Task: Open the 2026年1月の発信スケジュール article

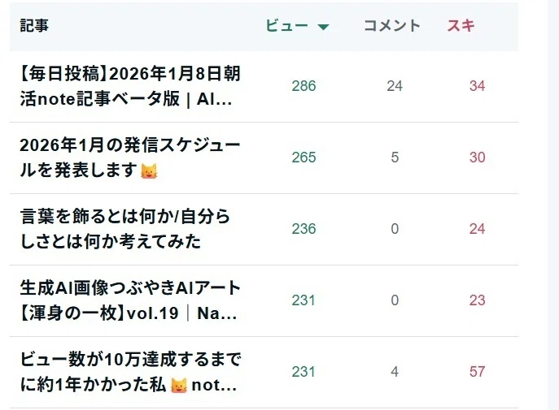Action: [x=130, y=158]
